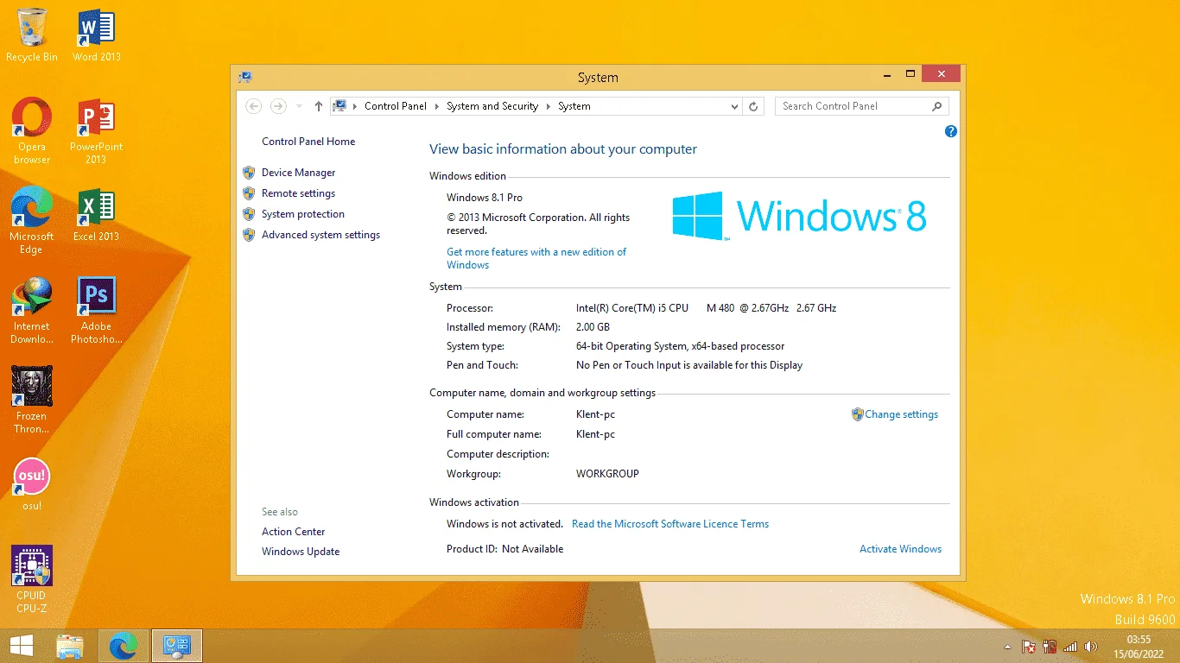Image resolution: width=1180 pixels, height=663 pixels.
Task: Click the search magnifier in Control Panel
Action: [x=937, y=106]
